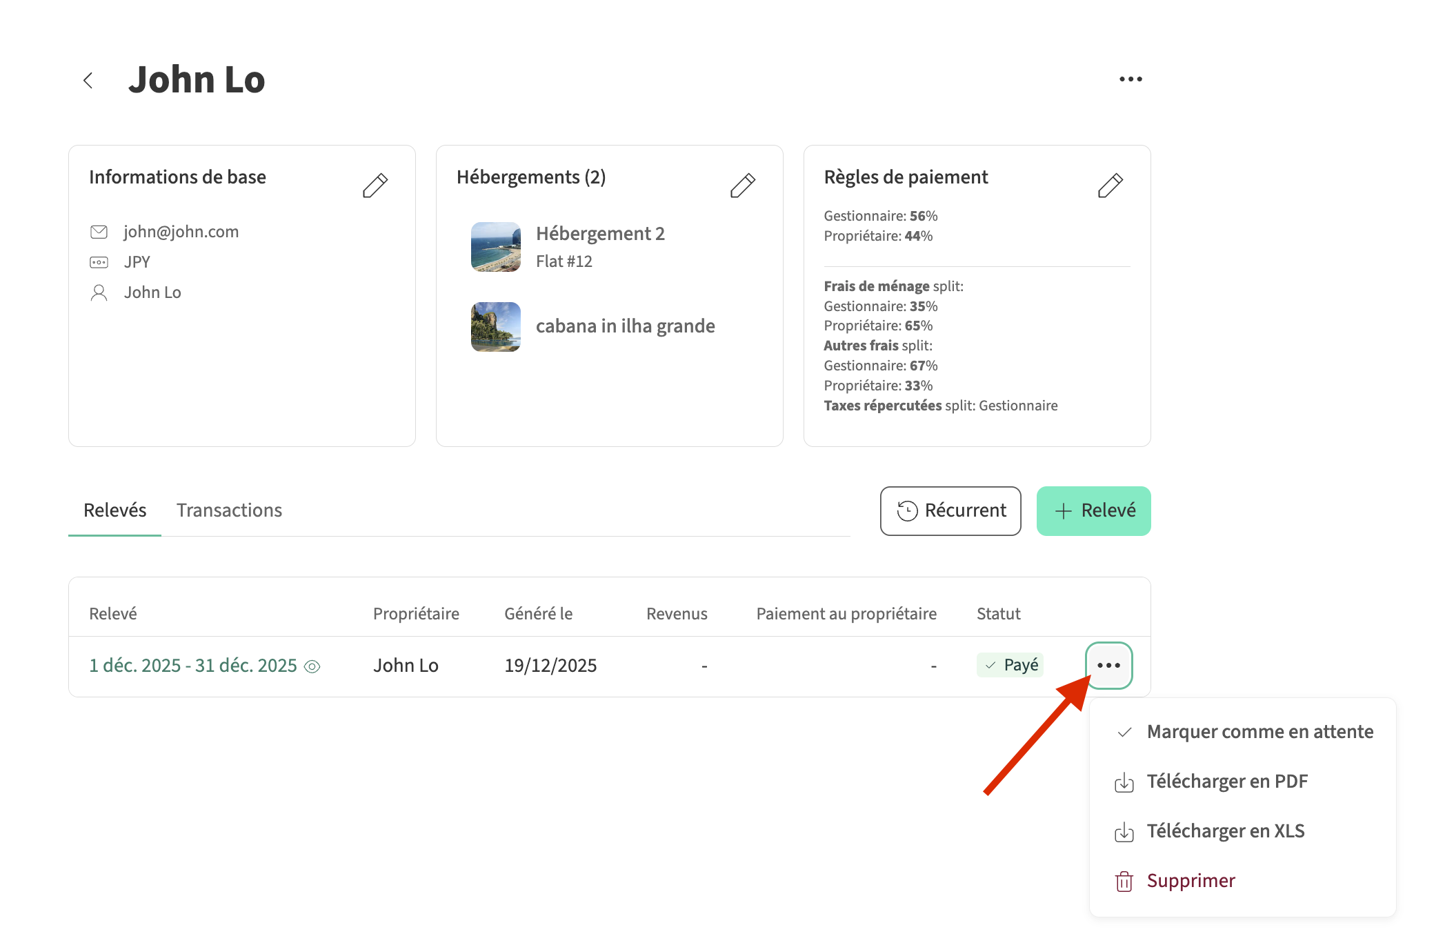Click the back arrow beside John Lo
Image resolution: width=1454 pixels, height=945 pixels.
coord(88,80)
